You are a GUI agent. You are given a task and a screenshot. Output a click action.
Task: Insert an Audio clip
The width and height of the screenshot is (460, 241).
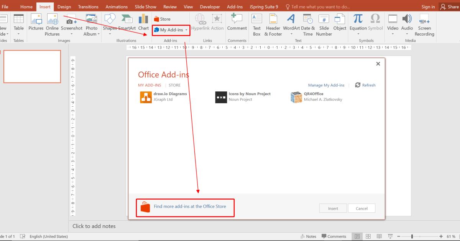point(407,24)
